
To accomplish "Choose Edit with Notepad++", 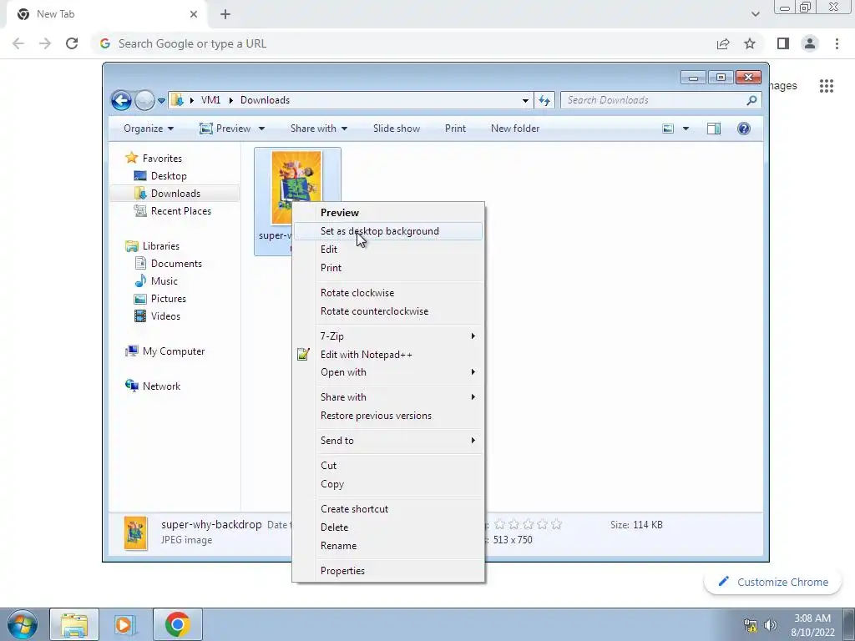I will (388, 355).
